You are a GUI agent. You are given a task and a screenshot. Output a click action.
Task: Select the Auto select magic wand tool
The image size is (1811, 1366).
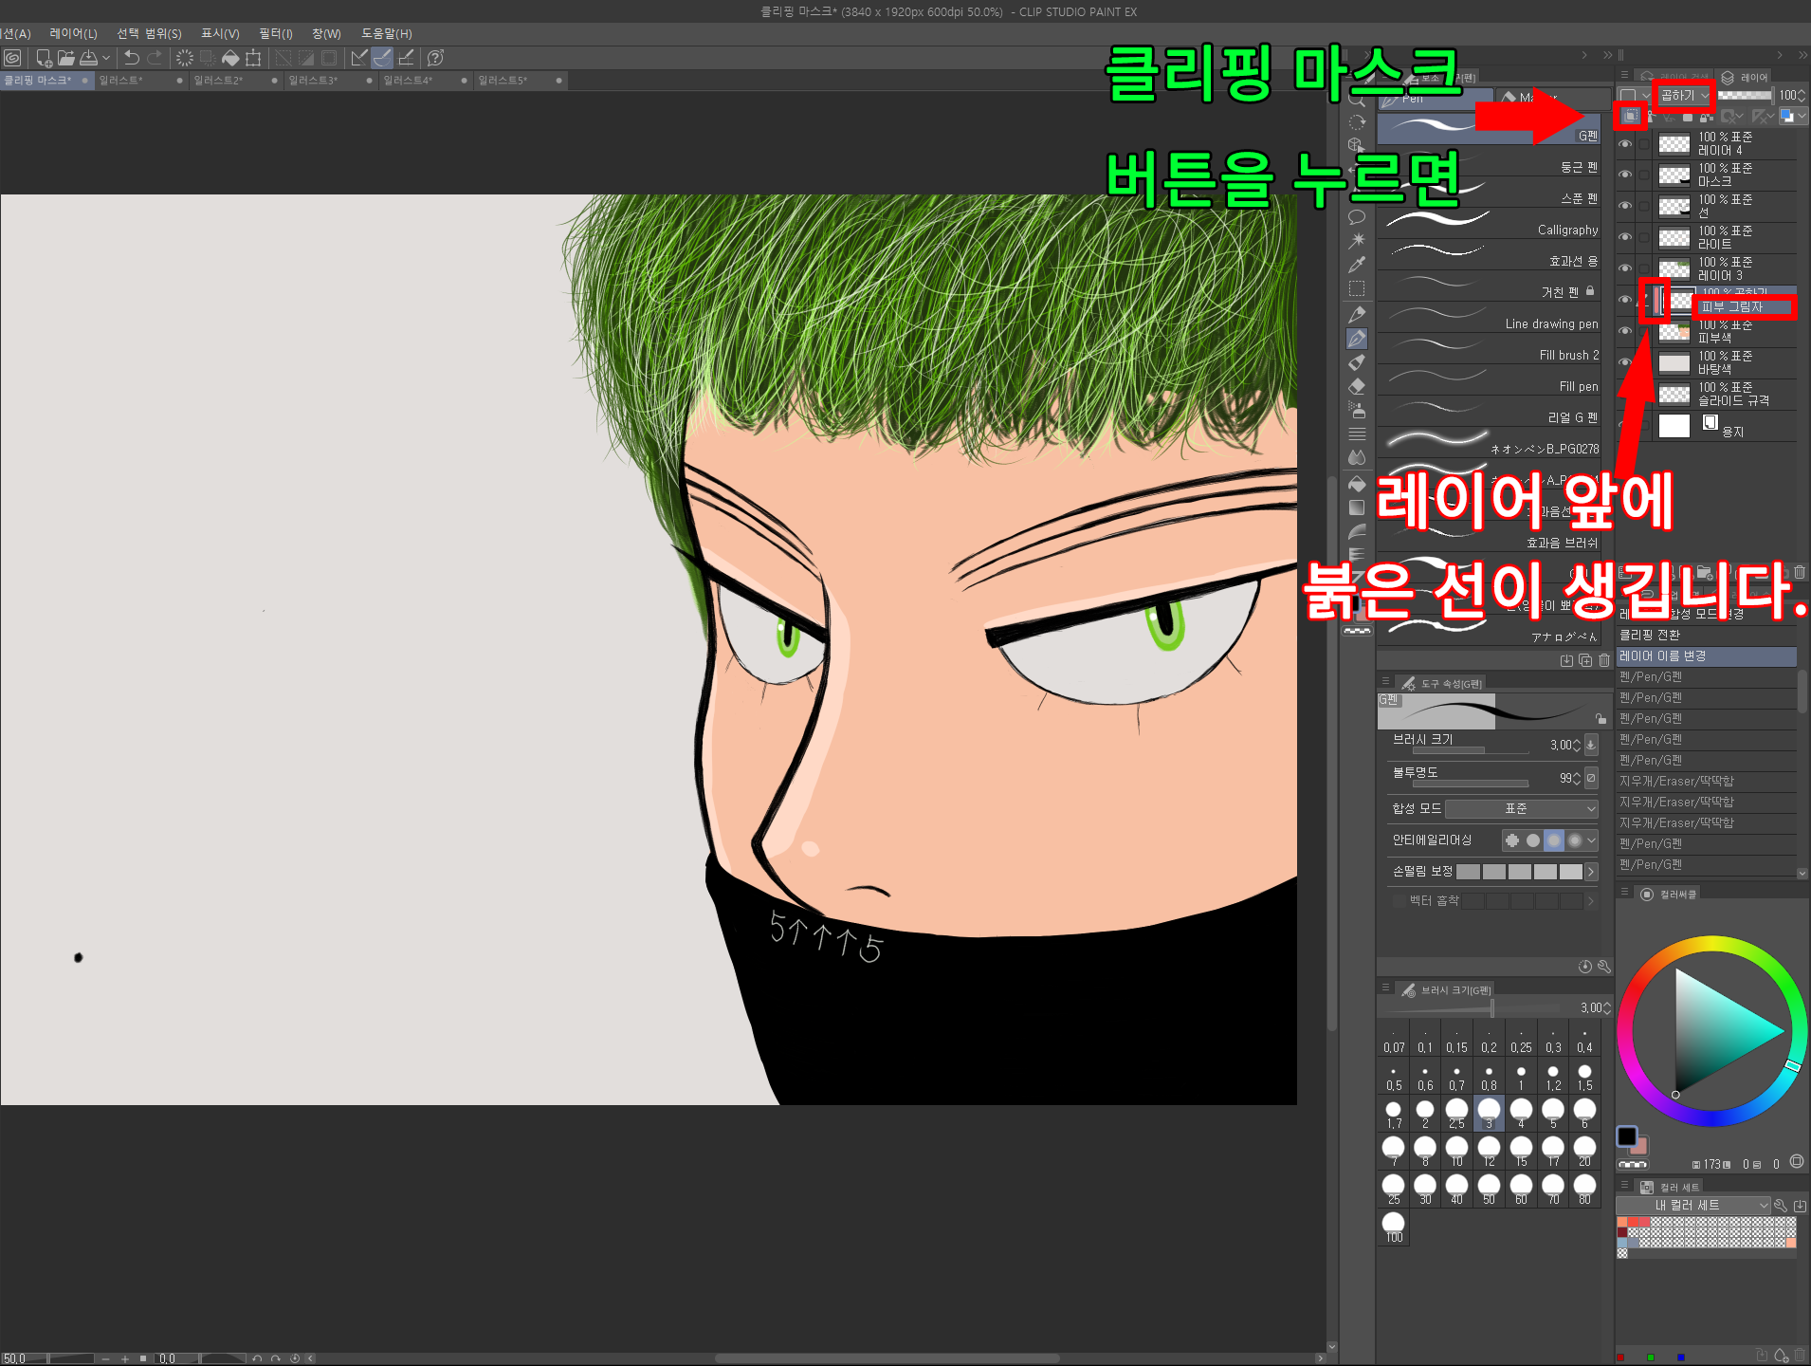[1357, 240]
